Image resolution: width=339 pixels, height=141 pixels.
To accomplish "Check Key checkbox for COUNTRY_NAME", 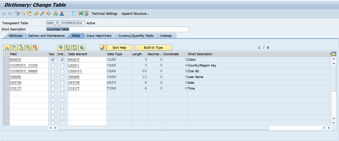I will (52, 71).
